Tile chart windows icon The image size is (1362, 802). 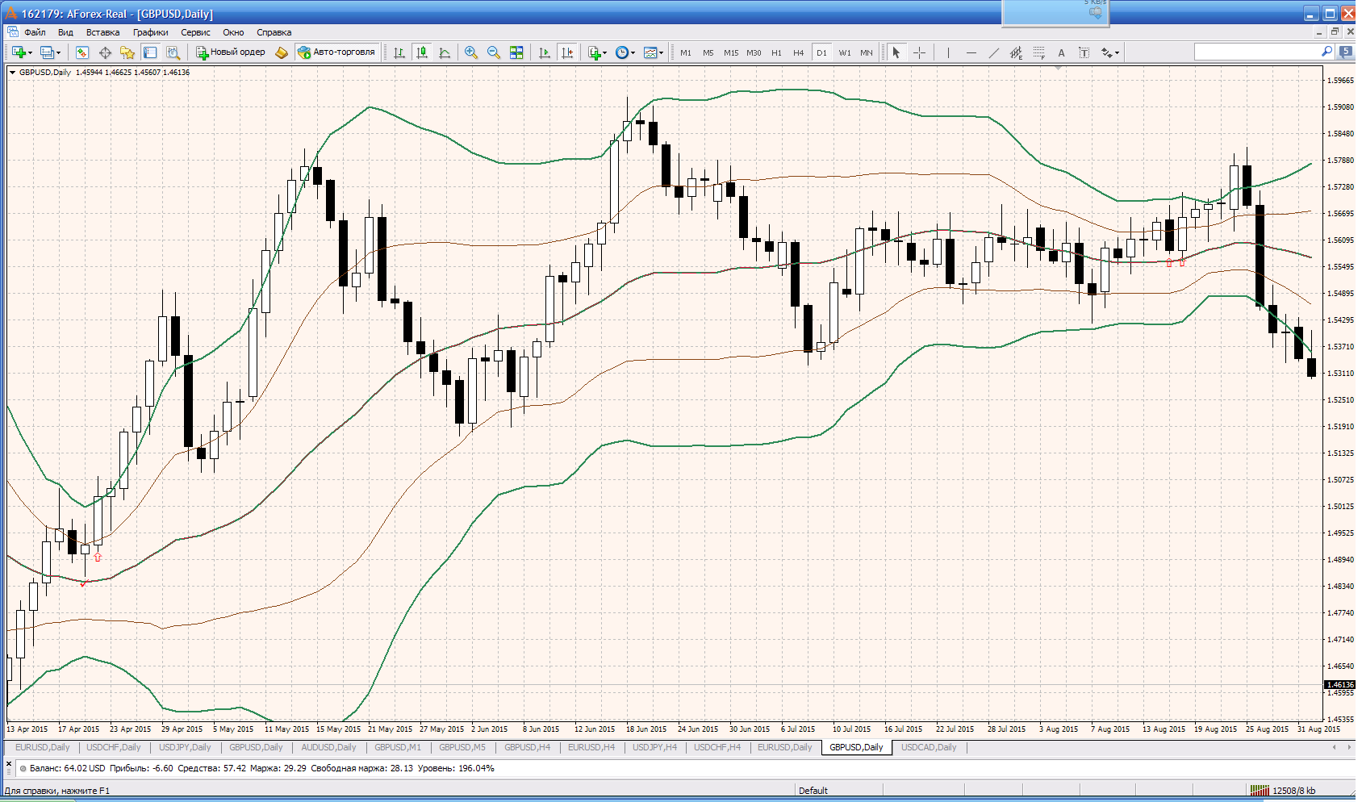click(516, 52)
